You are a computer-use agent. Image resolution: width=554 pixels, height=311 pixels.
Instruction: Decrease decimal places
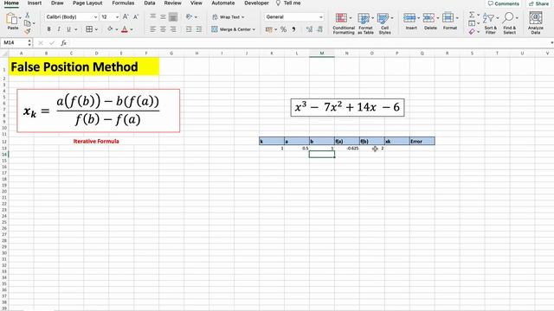click(x=319, y=29)
